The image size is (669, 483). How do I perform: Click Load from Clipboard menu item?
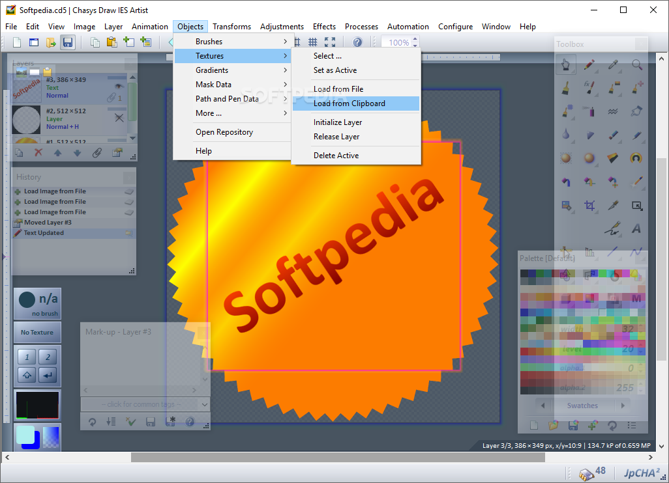click(x=356, y=103)
